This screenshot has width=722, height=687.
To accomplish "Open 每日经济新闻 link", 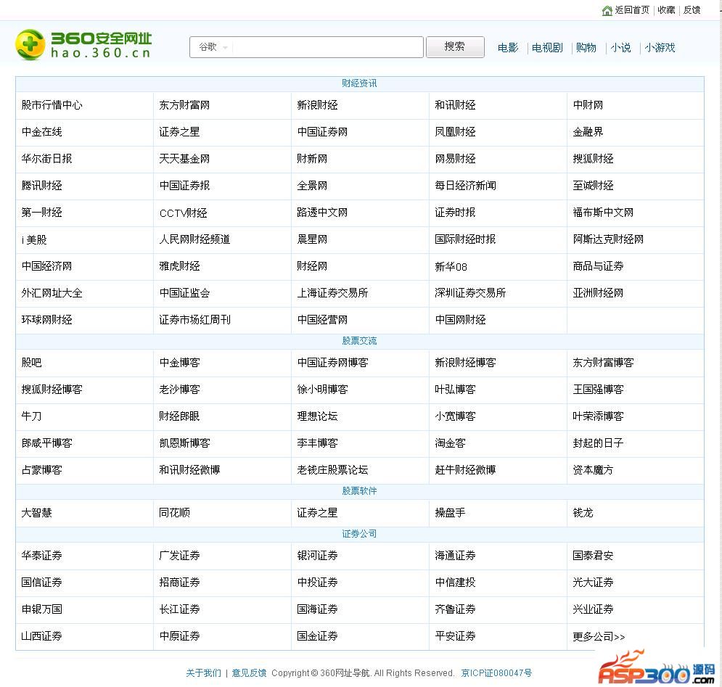I will 465,186.
